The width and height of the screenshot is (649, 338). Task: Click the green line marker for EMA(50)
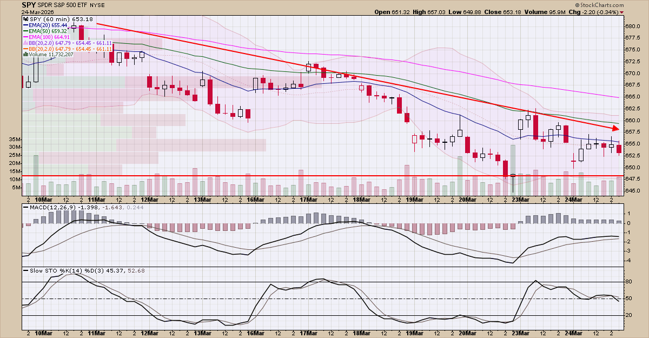(25, 31)
